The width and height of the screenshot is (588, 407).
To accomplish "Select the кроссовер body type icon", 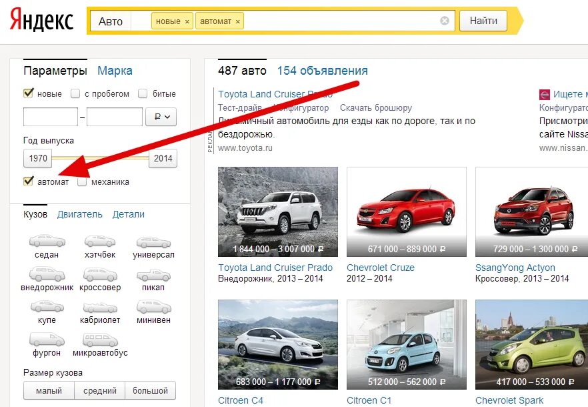I will [x=100, y=274].
